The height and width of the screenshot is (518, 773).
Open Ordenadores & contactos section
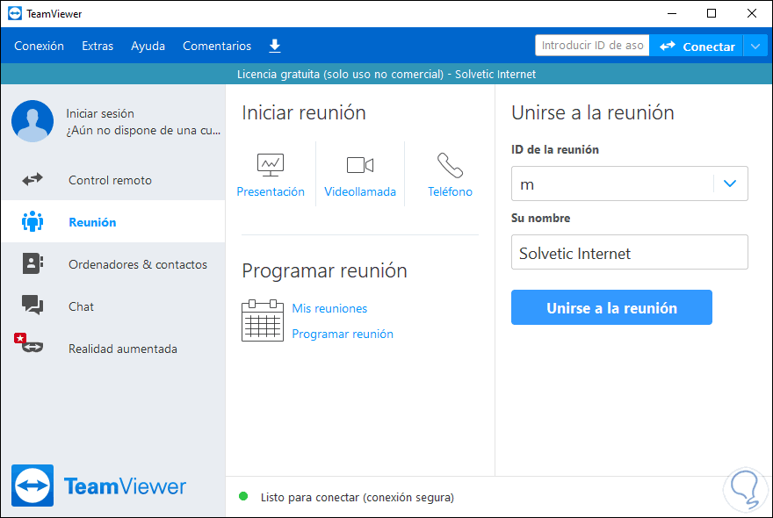pyautogui.click(x=113, y=264)
